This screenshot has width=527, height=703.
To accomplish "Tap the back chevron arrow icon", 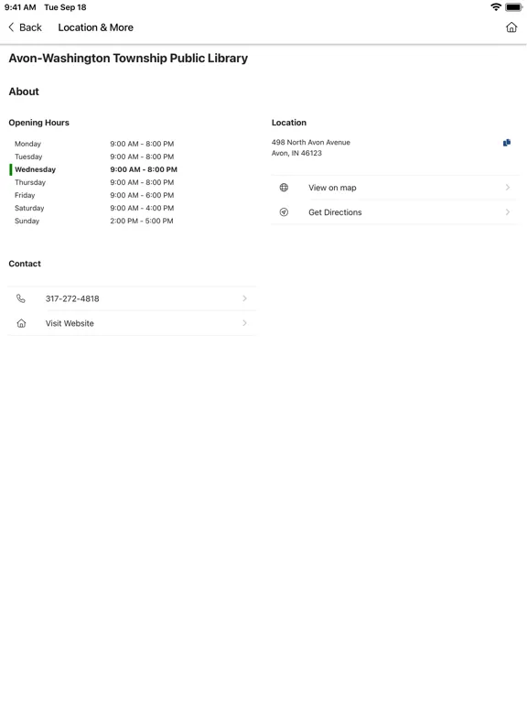I will pyautogui.click(x=11, y=27).
